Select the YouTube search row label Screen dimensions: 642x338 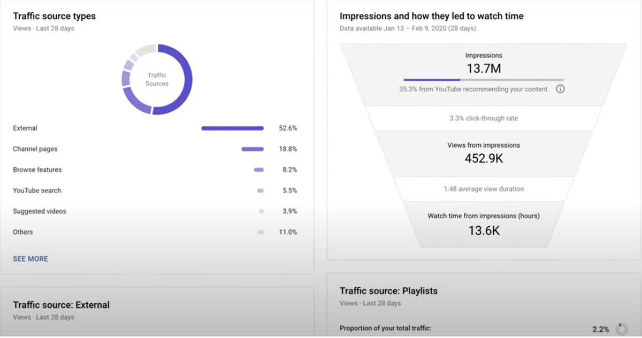point(36,190)
